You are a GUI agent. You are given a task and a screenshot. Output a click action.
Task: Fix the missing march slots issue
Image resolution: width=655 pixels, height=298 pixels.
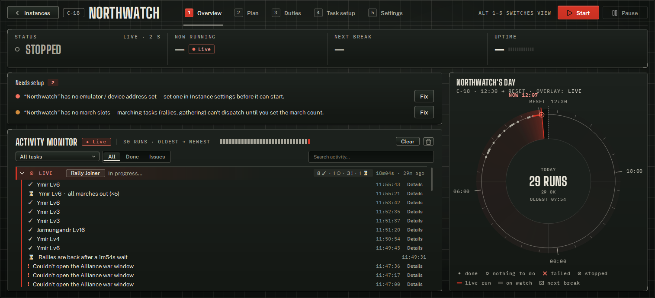pyautogui.click(x=424, y=112)
